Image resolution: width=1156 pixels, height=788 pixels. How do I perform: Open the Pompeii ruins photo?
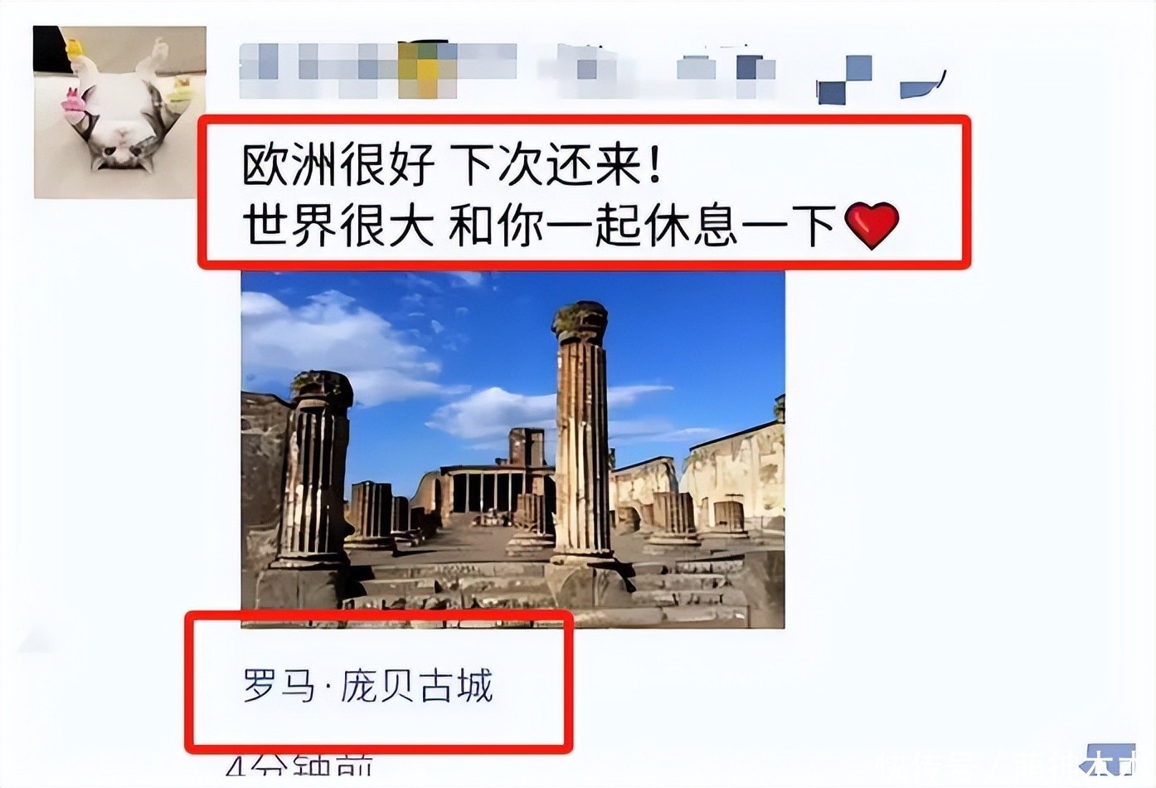point(512,450)
